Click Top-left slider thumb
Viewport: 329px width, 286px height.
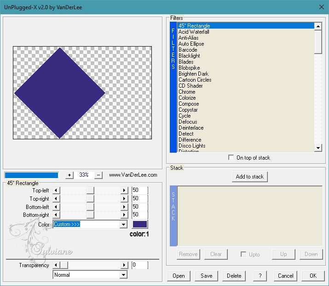90,191
